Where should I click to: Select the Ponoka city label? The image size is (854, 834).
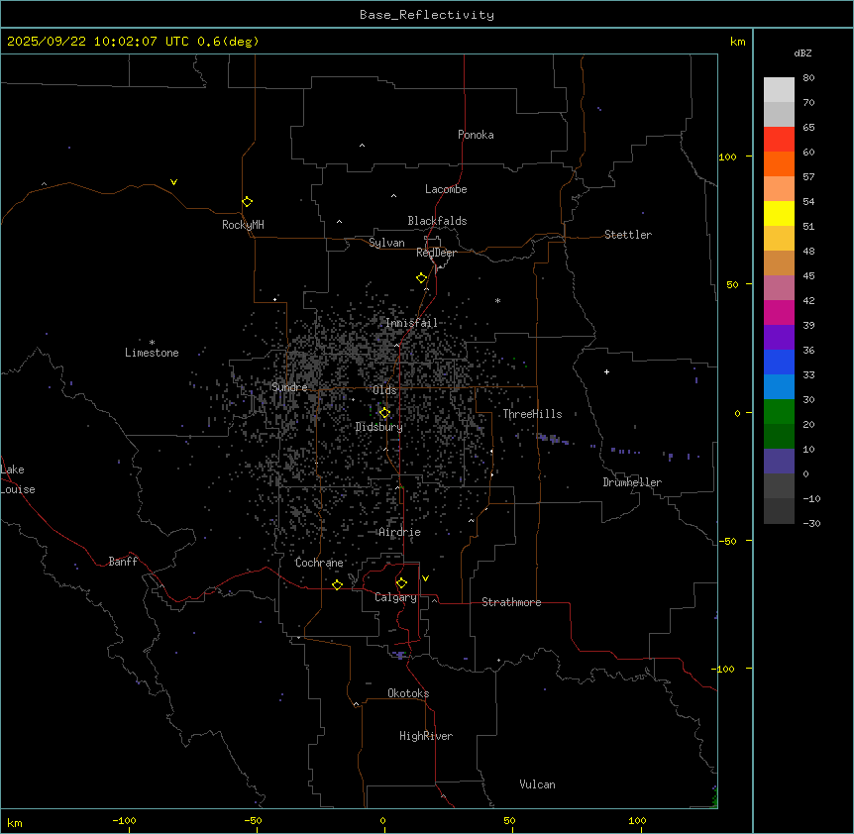(476, 135)
